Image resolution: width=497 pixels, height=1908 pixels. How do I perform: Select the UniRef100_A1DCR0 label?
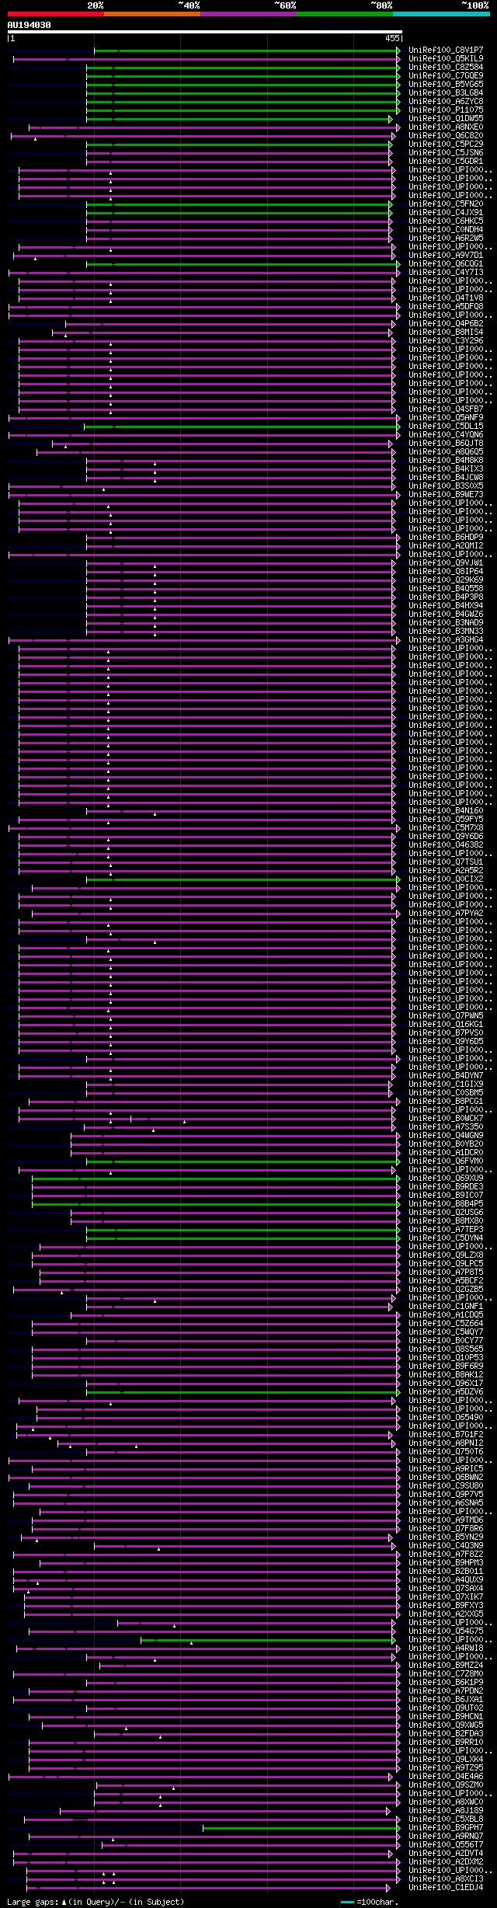pos(446,1152)
